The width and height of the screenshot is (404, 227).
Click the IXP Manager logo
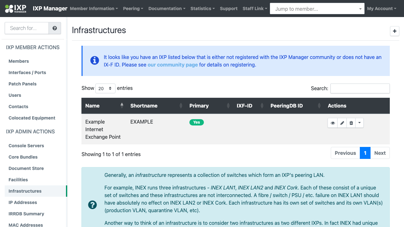16,9
